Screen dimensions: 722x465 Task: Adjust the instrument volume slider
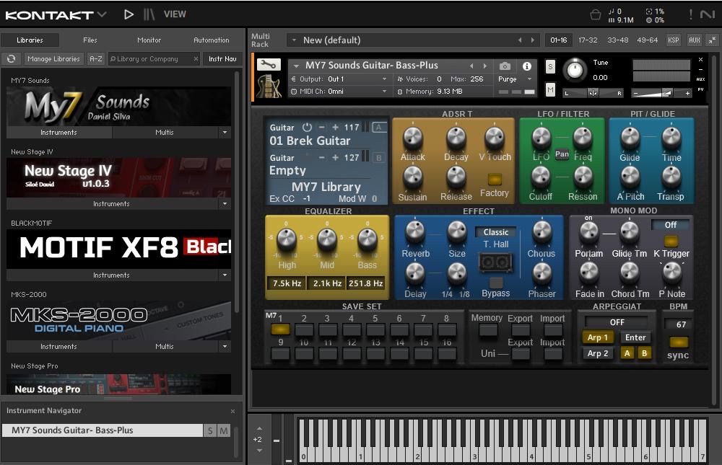click(661, 94)
